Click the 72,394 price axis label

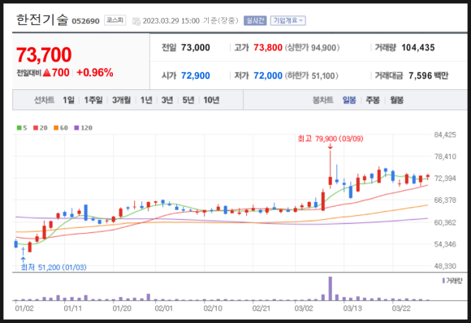(445, 179)
